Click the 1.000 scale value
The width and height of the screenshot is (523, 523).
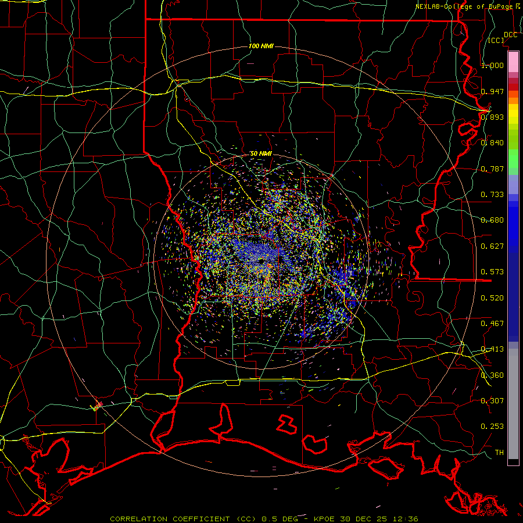pos(492,65)
